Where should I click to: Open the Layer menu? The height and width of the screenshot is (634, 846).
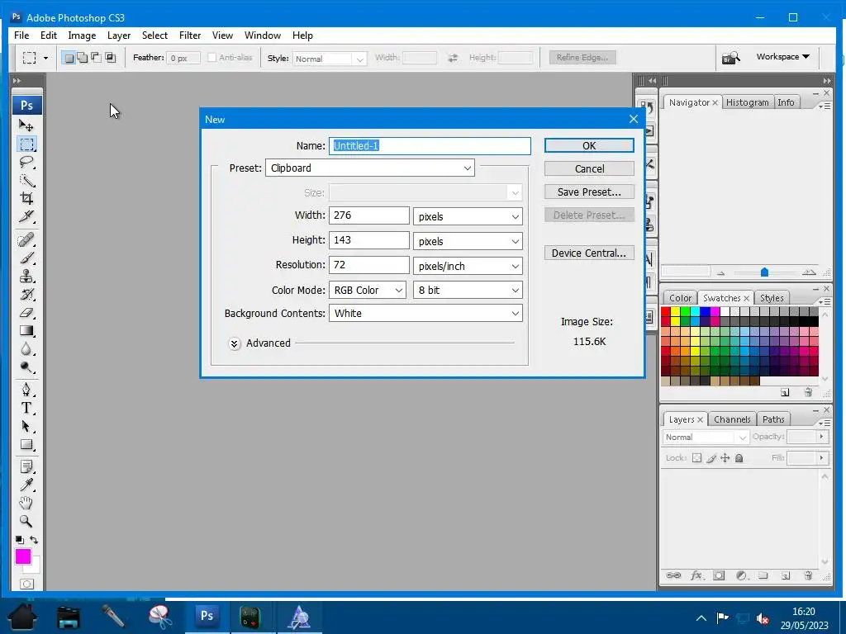click(x=119, y=35)
